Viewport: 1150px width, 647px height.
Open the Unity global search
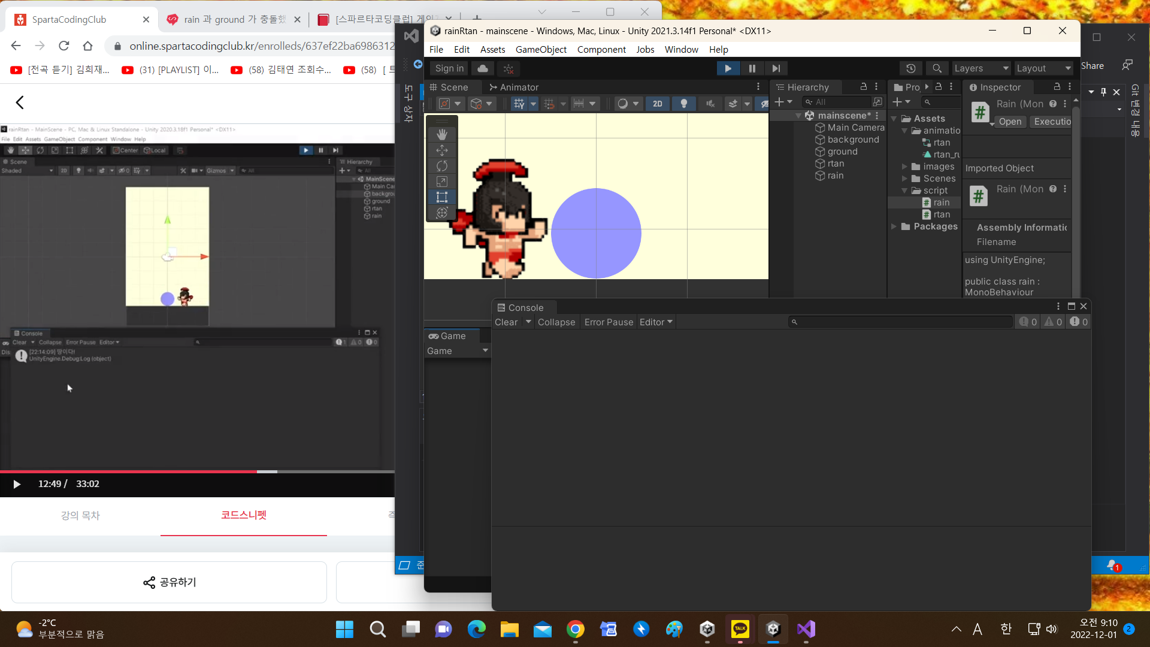pos(937,68)
